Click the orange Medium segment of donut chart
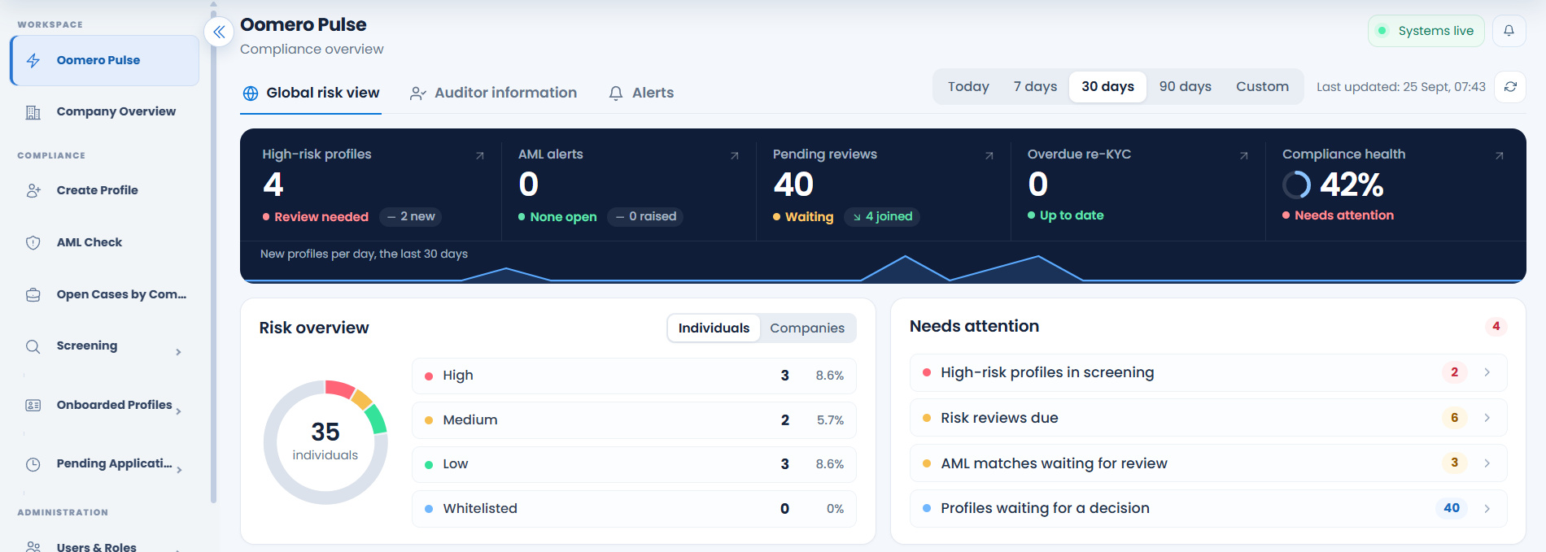The image size is (1546, 552). point(362,399)
